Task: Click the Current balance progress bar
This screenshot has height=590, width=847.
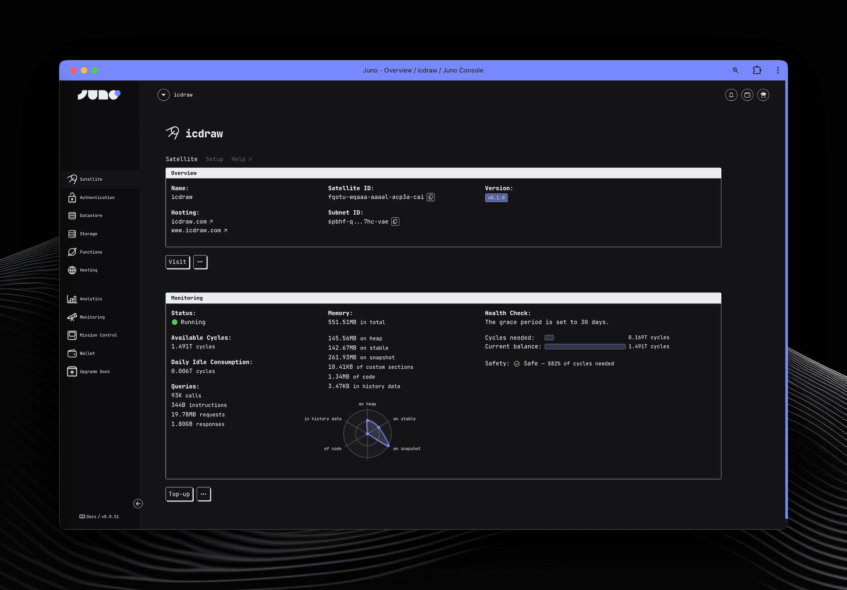Action: click(585, 347)
